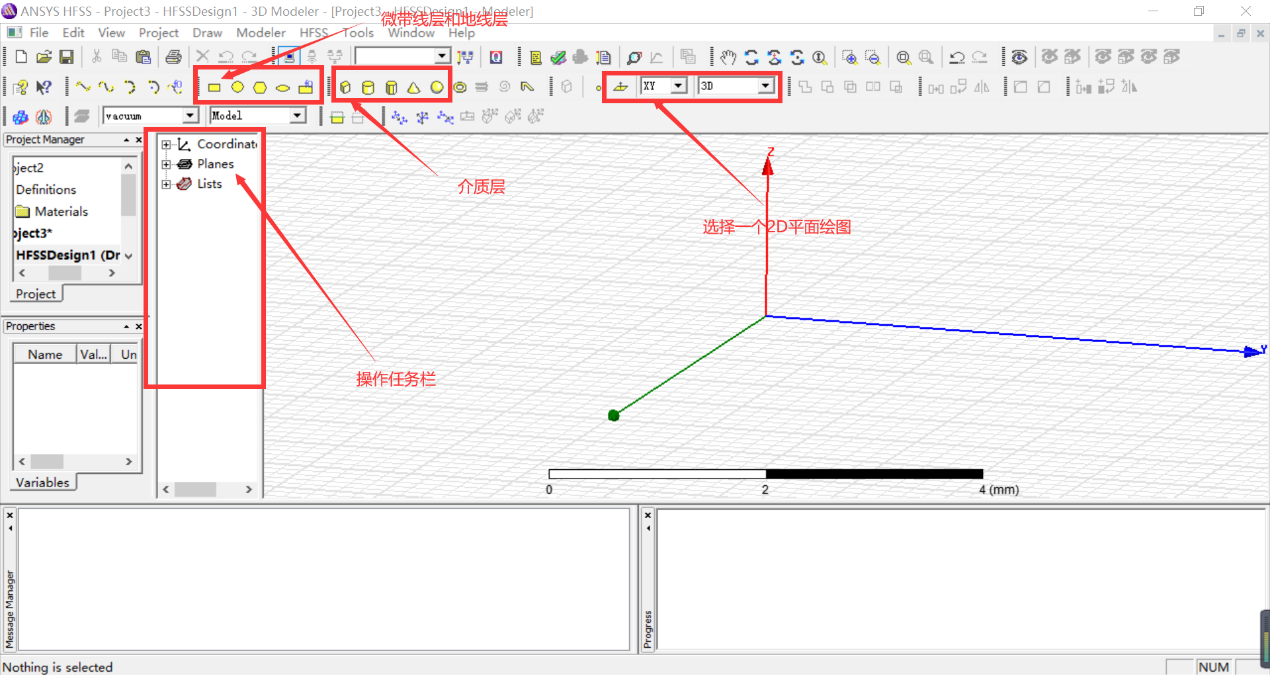Open the Edit menu

point(73,32)
